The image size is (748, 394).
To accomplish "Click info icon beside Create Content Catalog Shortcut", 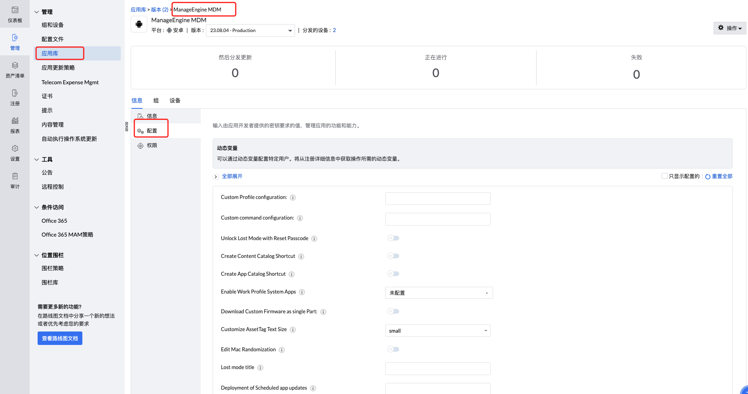I will [301, 256].
